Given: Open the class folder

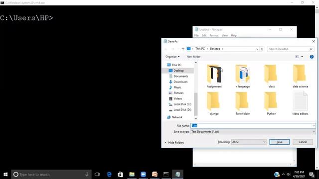Looking at the screenshot, I should (x=271, y=76).
